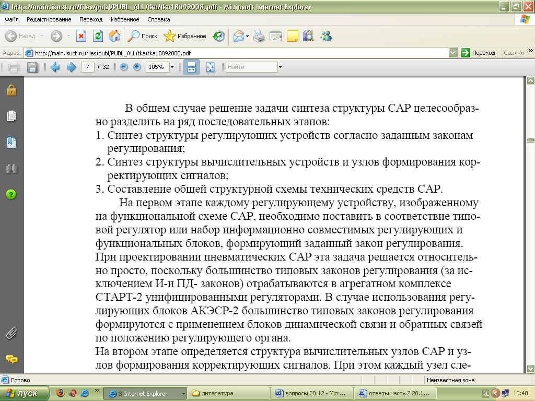
Task: Go to previous PDF page arrow
Action: pos(55,67)
